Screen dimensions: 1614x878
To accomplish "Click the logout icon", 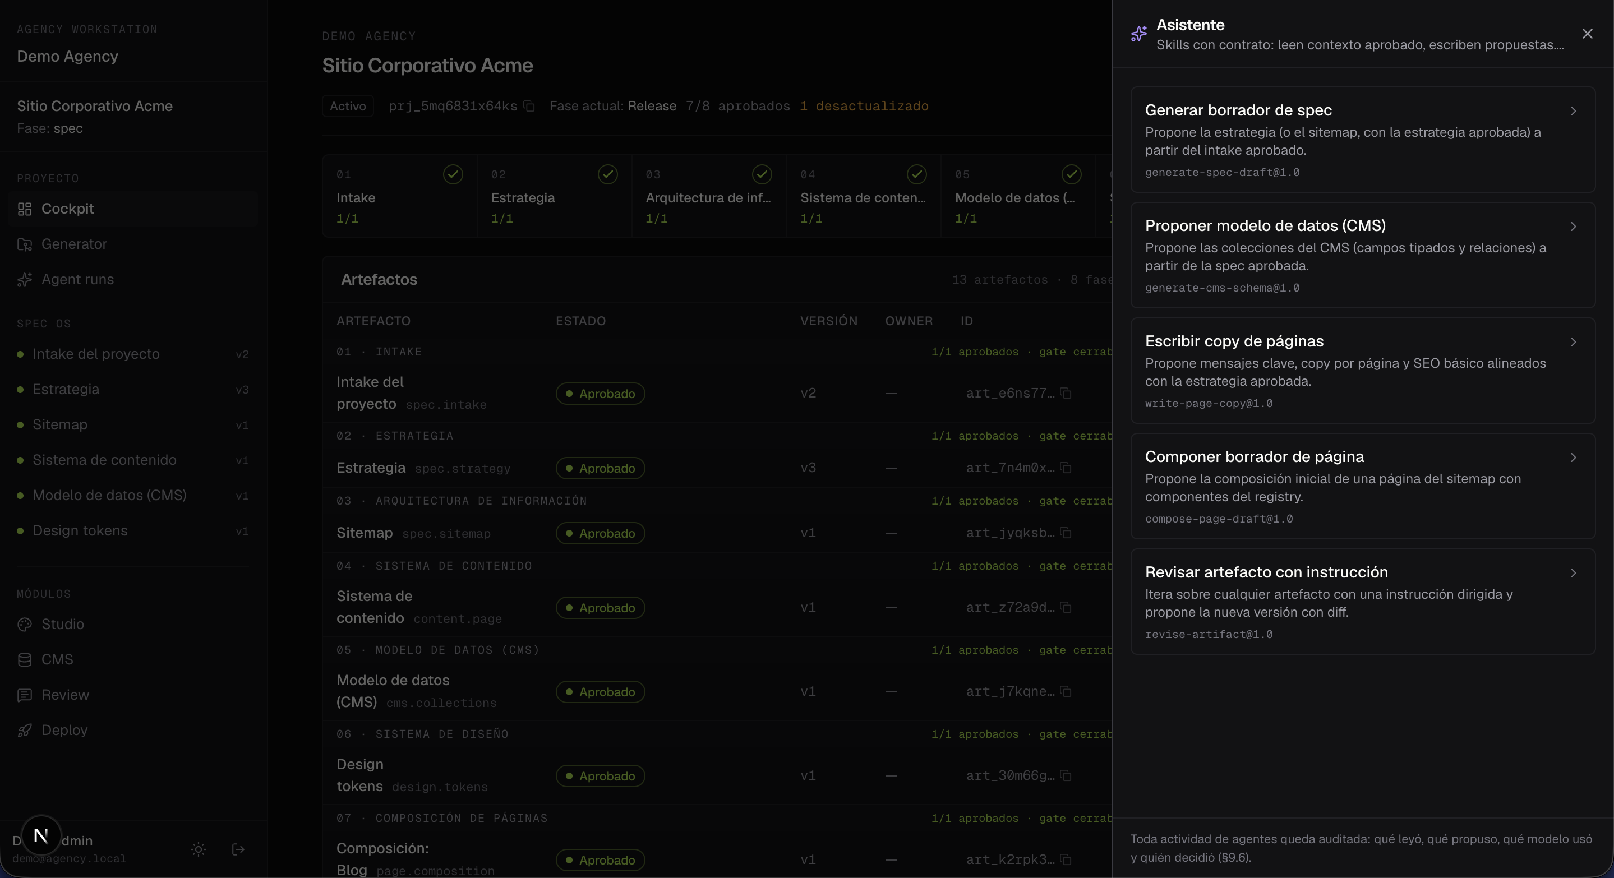I will point(238,850).
